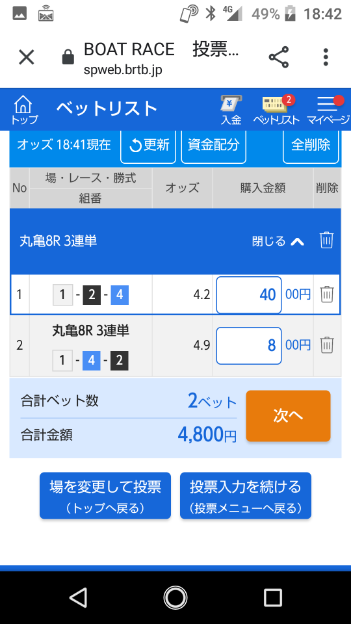The height and width of the screenshot is (624, 351).
Task: Close the browser tab with X
Action: pyautogui.click(x=27, y=57)
